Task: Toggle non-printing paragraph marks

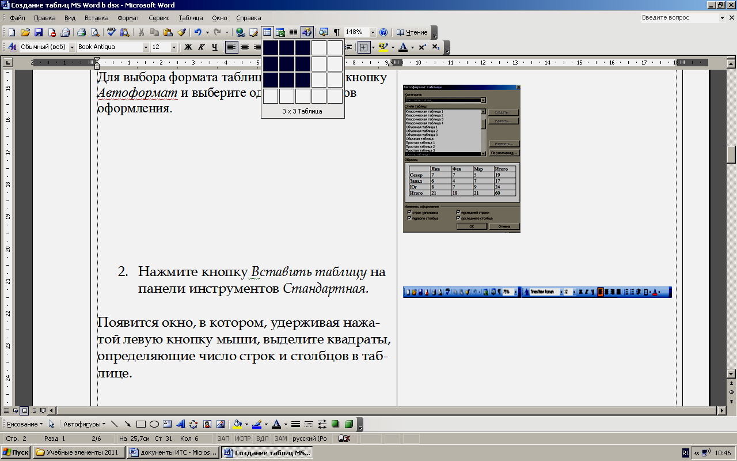Action: coord(336,32)
